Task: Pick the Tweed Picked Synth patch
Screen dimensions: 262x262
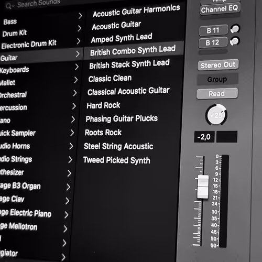Action: coord(117,160)
